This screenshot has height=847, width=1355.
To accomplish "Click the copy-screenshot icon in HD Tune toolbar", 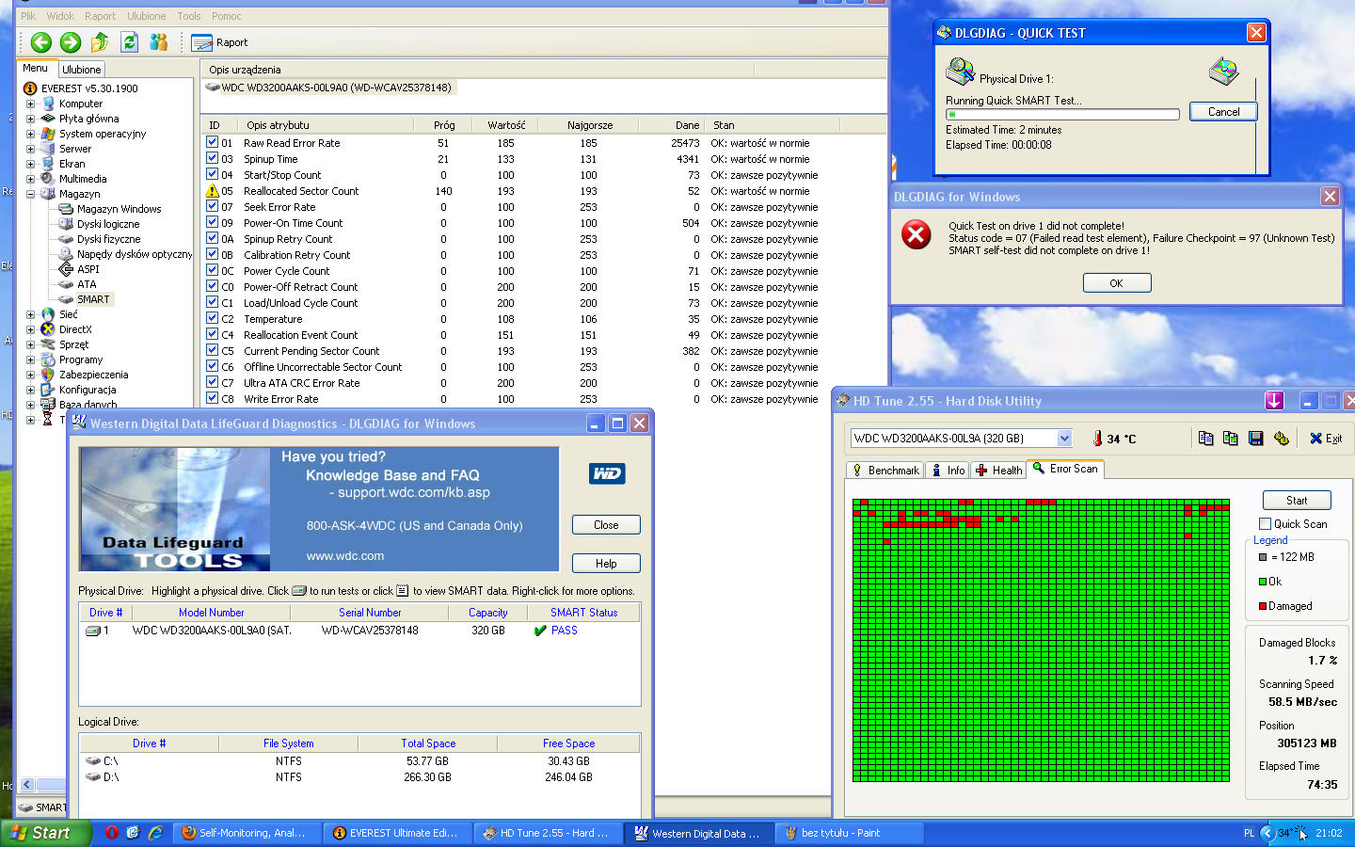I will pyautogui.click(x=1231, y=439).
